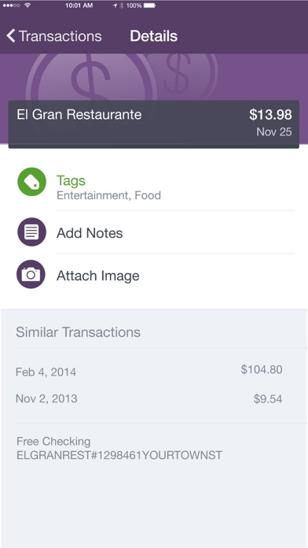Tap the $104.80 transaction amount
The height and width of the screenshot is (548, 308).
click(x=262, y=369)
